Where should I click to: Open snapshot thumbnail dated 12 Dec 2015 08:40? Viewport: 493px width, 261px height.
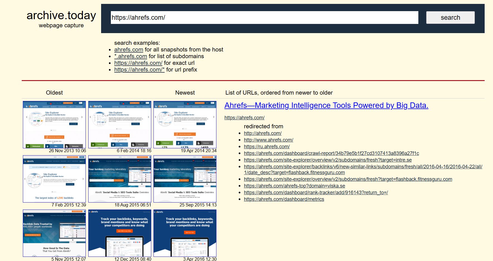(x=120, y=233)
